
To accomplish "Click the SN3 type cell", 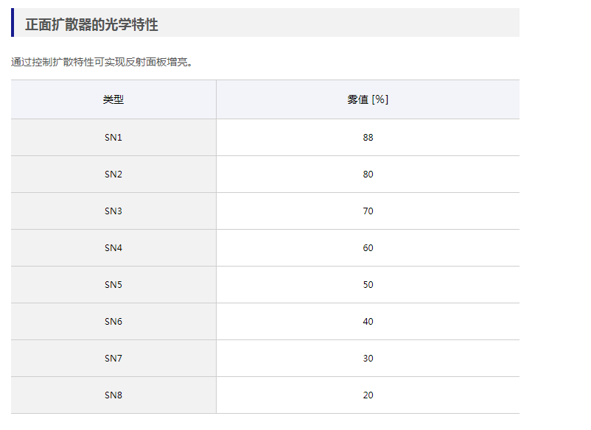I will click(x=113, y=211).
